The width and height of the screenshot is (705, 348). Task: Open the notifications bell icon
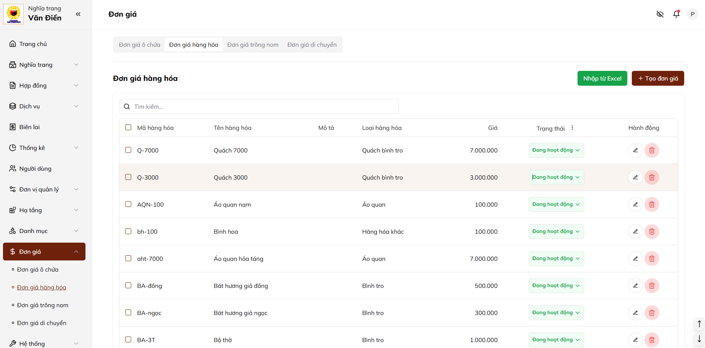click(x=676, y=14)
